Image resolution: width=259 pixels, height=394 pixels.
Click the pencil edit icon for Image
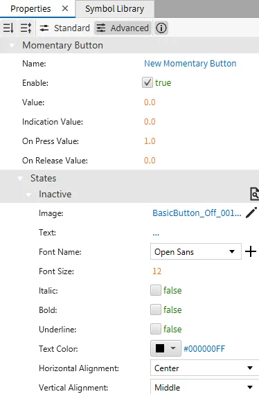click(x=251, y=213)
